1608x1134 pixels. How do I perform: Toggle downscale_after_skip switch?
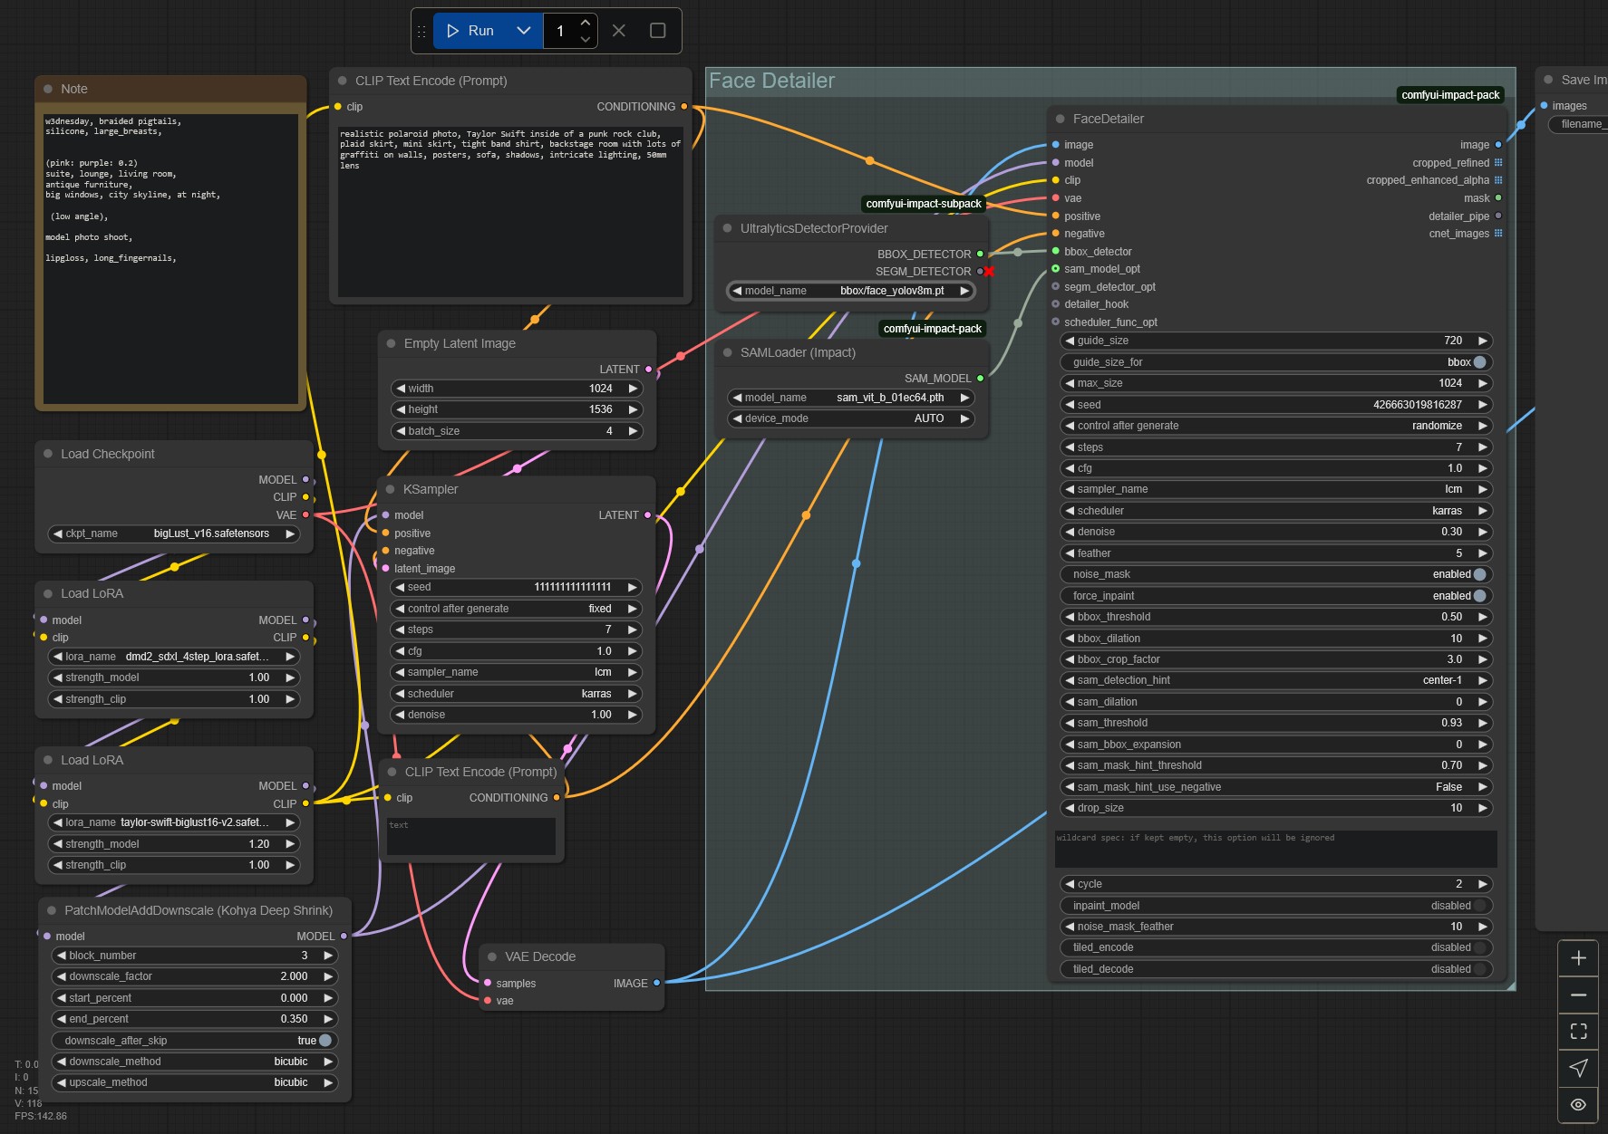point(325,1041)
